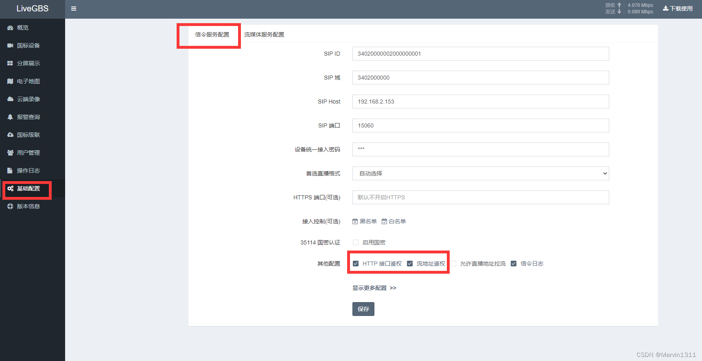Focus the HTTPS 端口 input field
Image resolution: width=702 pixels, height=361 pixels.
(x=481, y=197)
